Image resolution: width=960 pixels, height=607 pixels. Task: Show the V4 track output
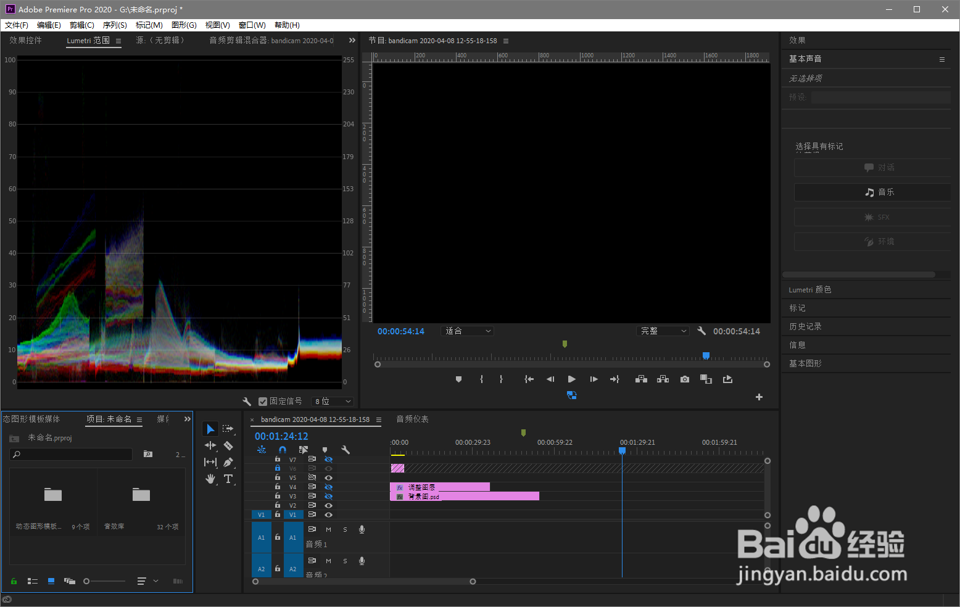pyautogui.click(x=329, y=487)
